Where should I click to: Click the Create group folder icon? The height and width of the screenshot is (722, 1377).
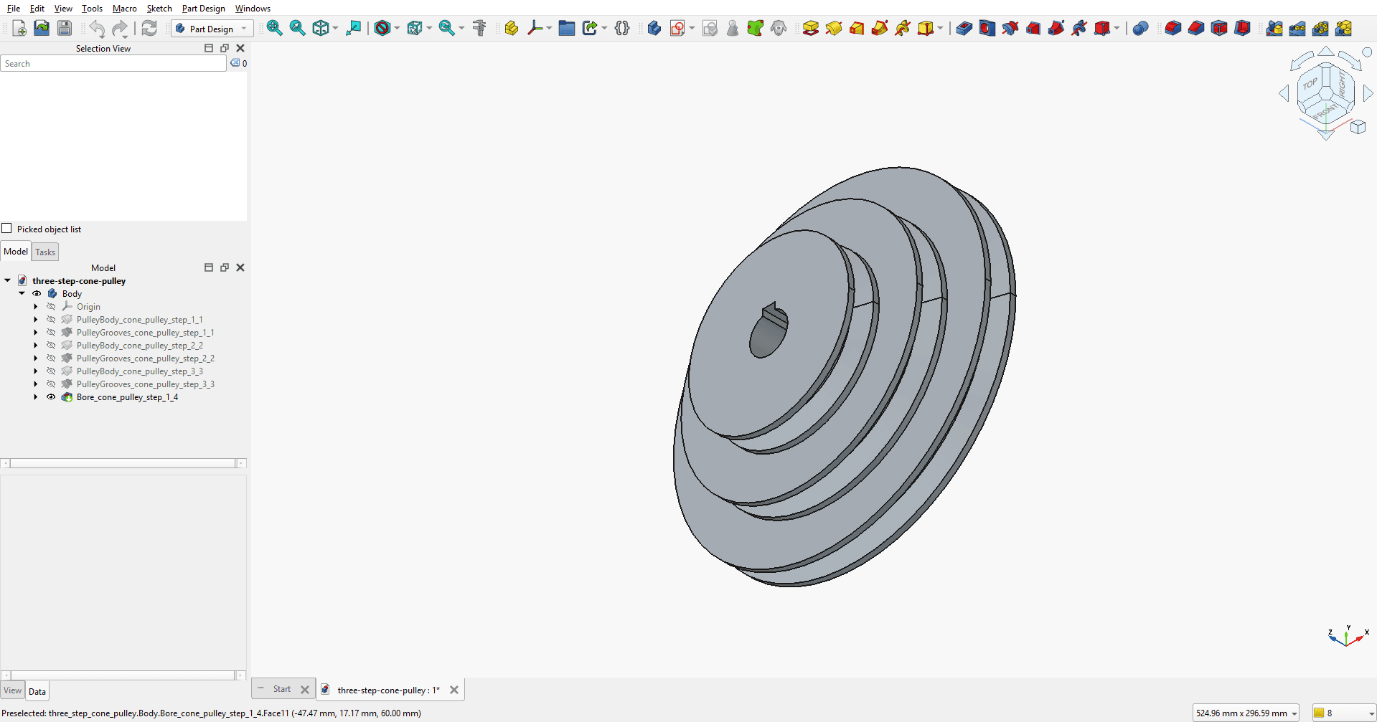pos(566,28)
